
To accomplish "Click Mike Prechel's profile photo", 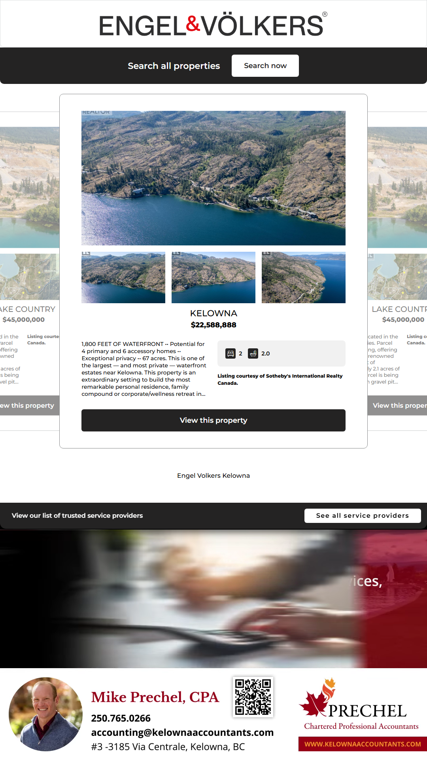I will 45,714.
